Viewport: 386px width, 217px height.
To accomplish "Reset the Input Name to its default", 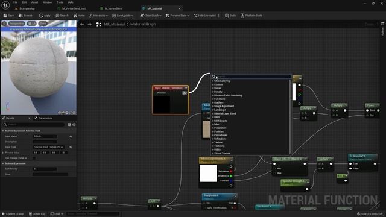I will pos(71,136).
